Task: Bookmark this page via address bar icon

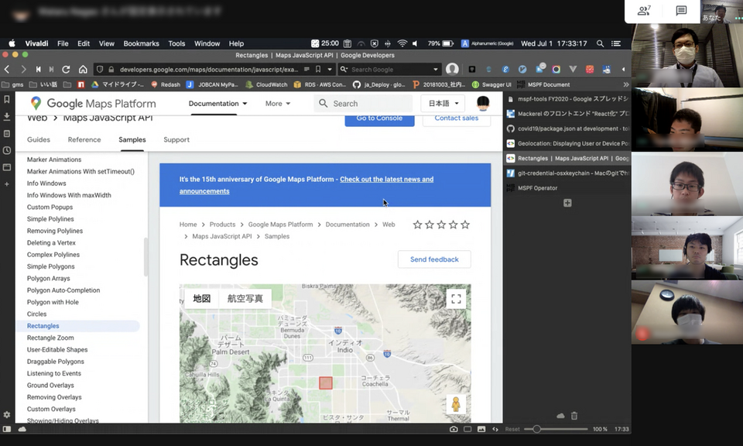Action: point(318,69)
